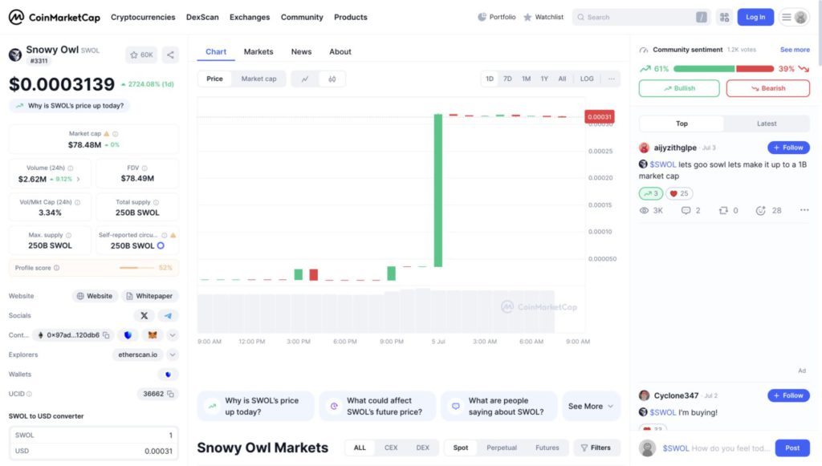822x466 pixels.
Task: Open the Filters for markets
Action: (x=596, y=448)
